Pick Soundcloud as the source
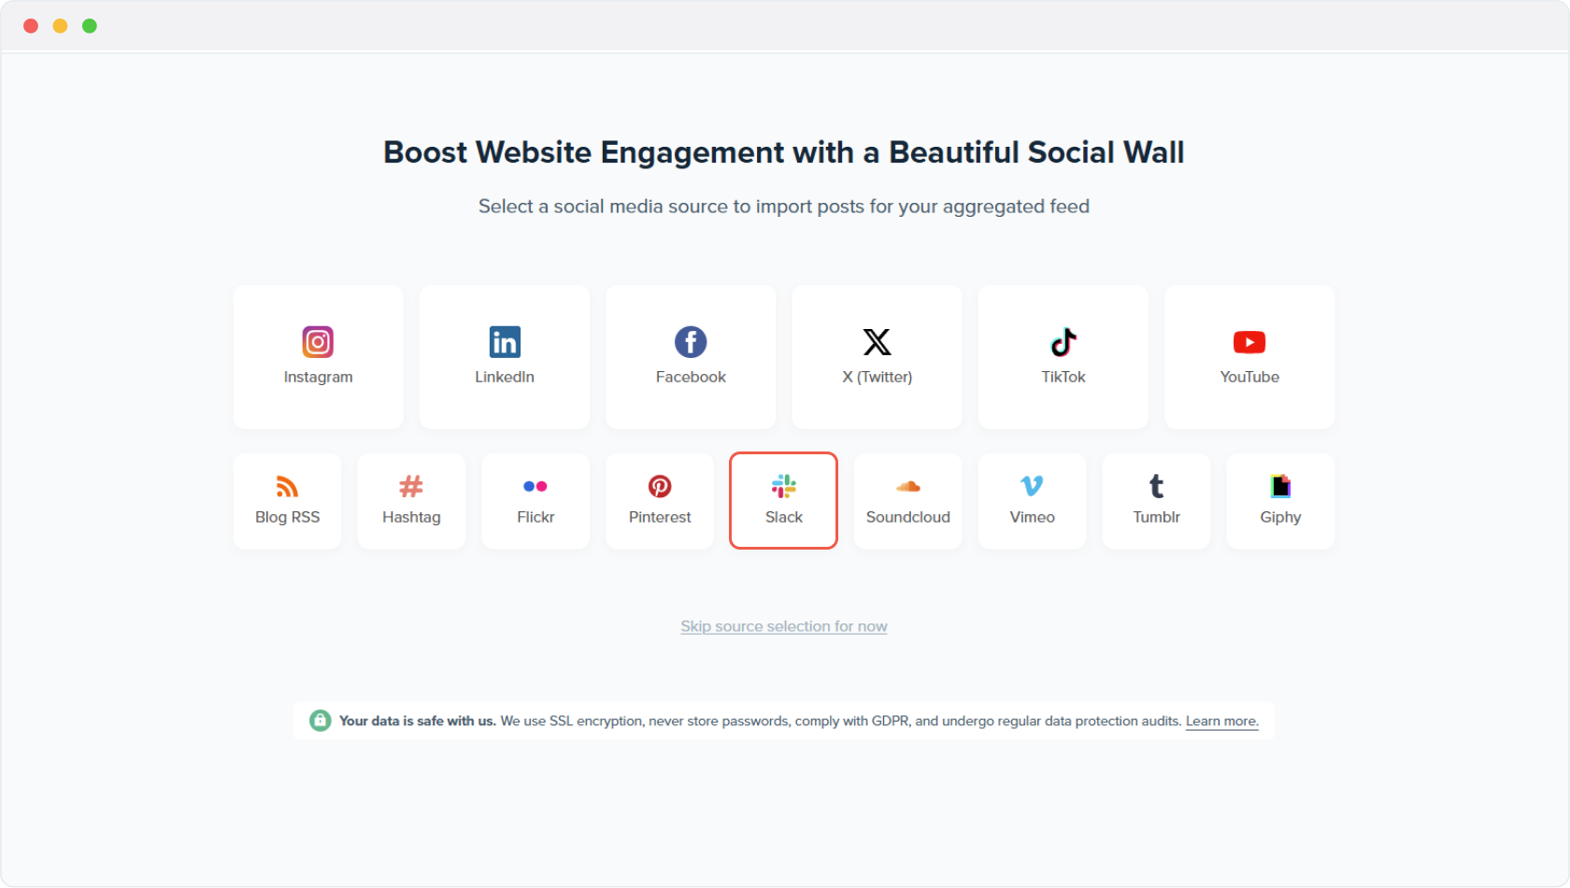This screenshot has height=888, width=1570. 907,501
